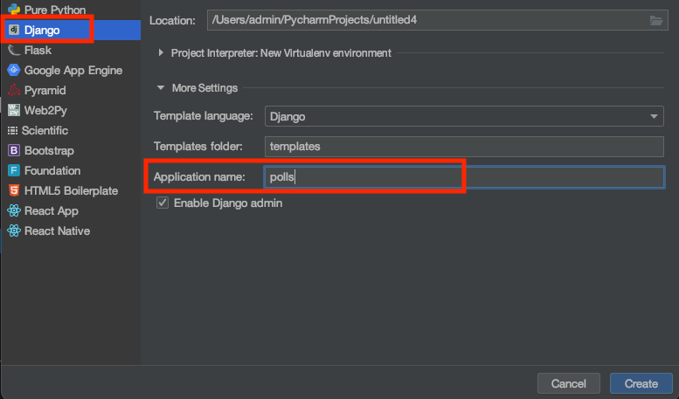Toggle the Enable Django admin checkbox

point(163,203)
